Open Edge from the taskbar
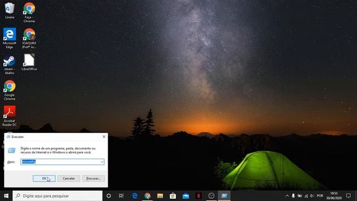This screenshot has width=357, height=201. click(134, 196)
